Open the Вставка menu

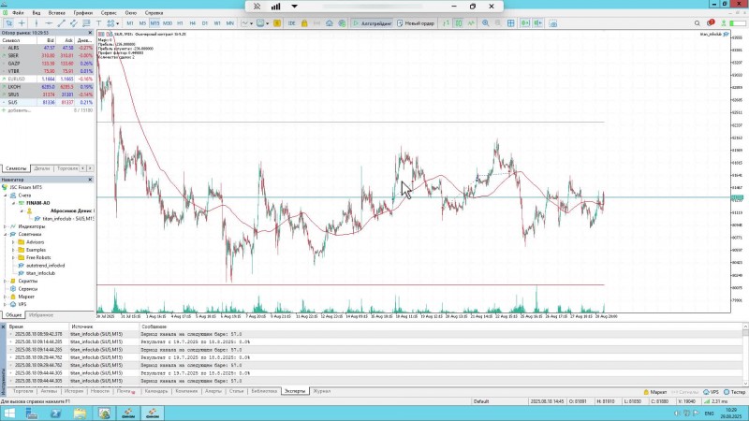click(57, 13)
